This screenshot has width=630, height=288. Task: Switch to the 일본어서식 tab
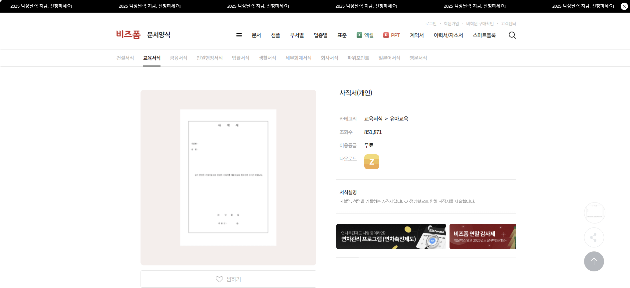[x=389, y=58]
